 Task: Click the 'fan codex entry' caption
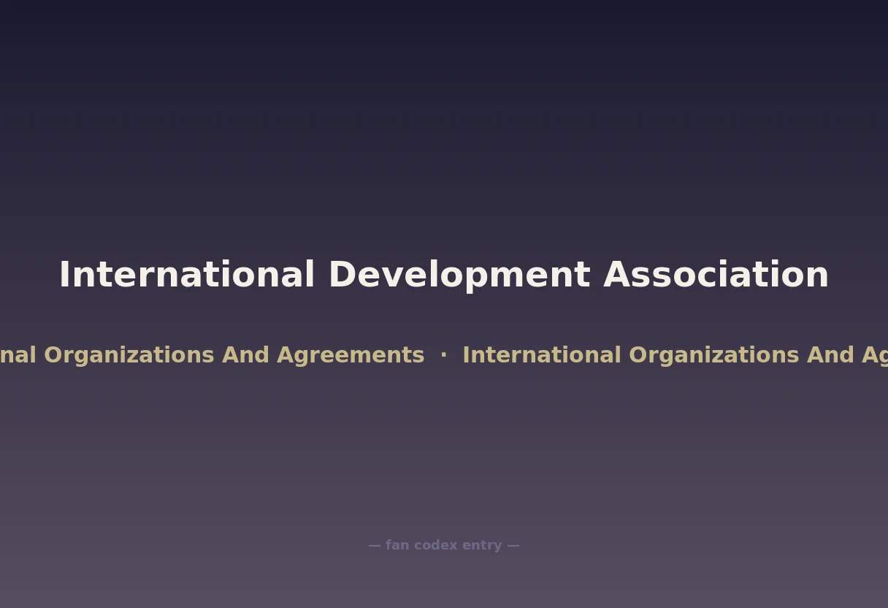[x=444, y=545]
